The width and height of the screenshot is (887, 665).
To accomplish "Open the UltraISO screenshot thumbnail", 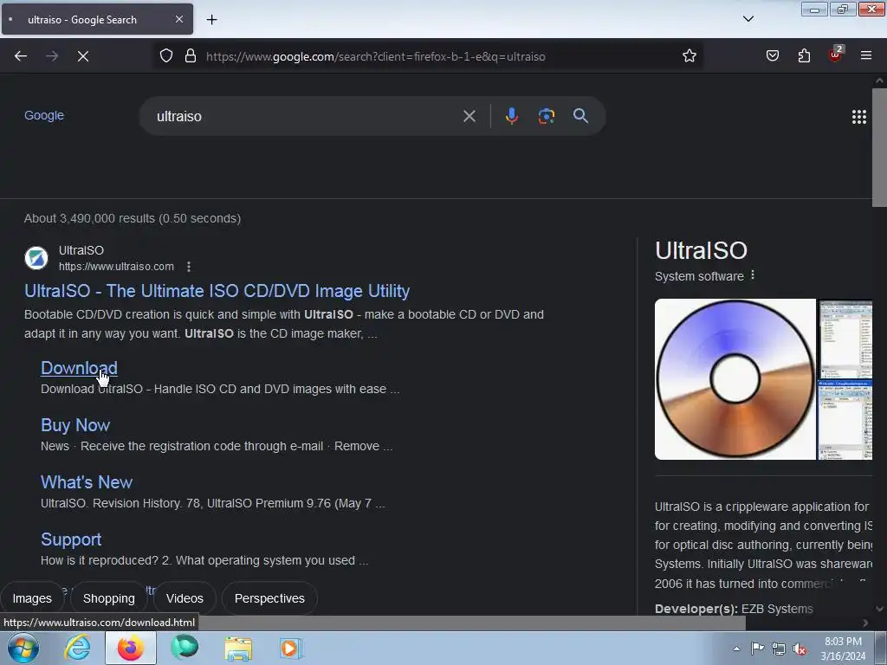I will [845, 339].
